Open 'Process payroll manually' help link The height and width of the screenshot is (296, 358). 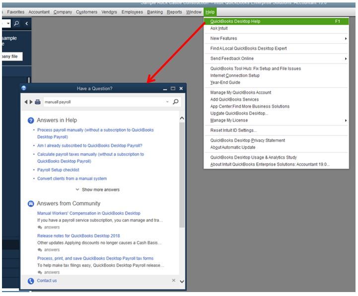95,133
